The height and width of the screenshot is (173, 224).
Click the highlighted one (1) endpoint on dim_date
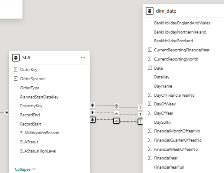(x=140, y=122)
